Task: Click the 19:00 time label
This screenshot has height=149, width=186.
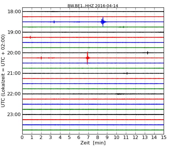Action: point(14,32)
